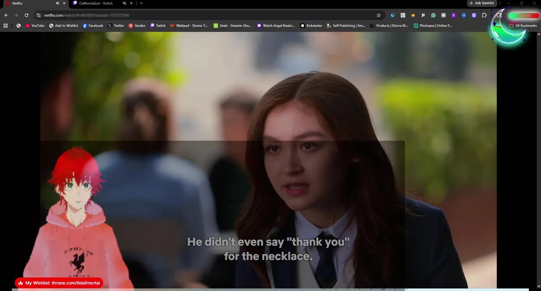The image size is (541, 291).
Task: Open the YouTube bookmark
Action: pos(35,25)
